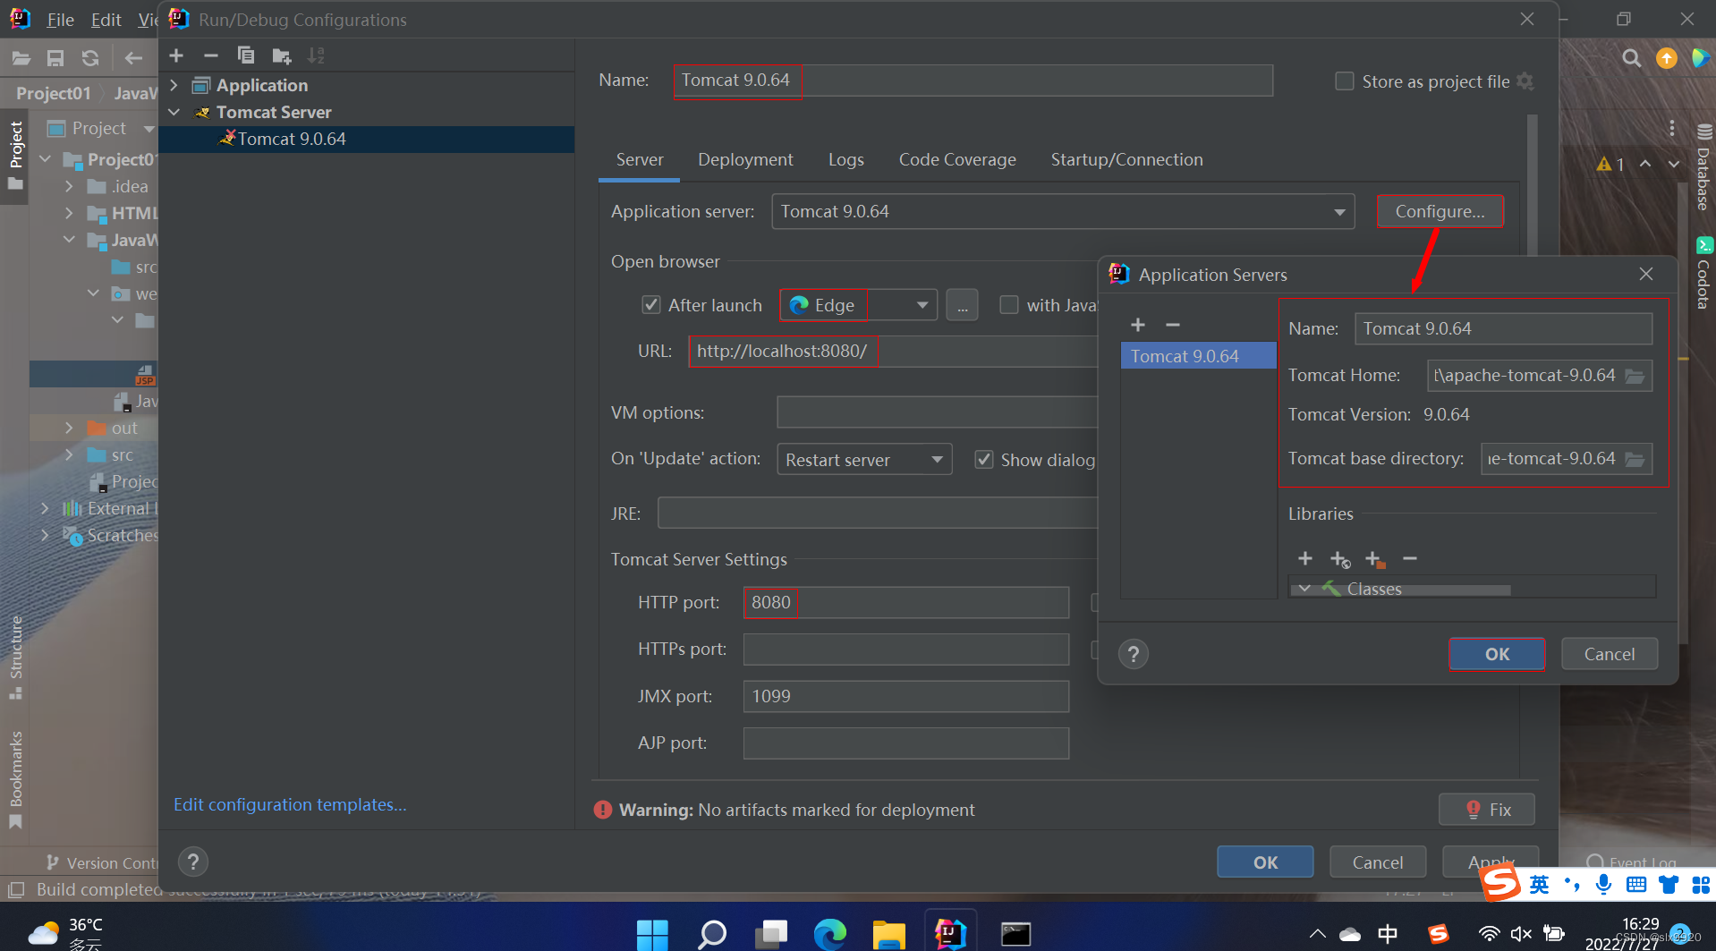
Task: Toggle Store as project file checkbox
Action: (x=1344, y=81)
